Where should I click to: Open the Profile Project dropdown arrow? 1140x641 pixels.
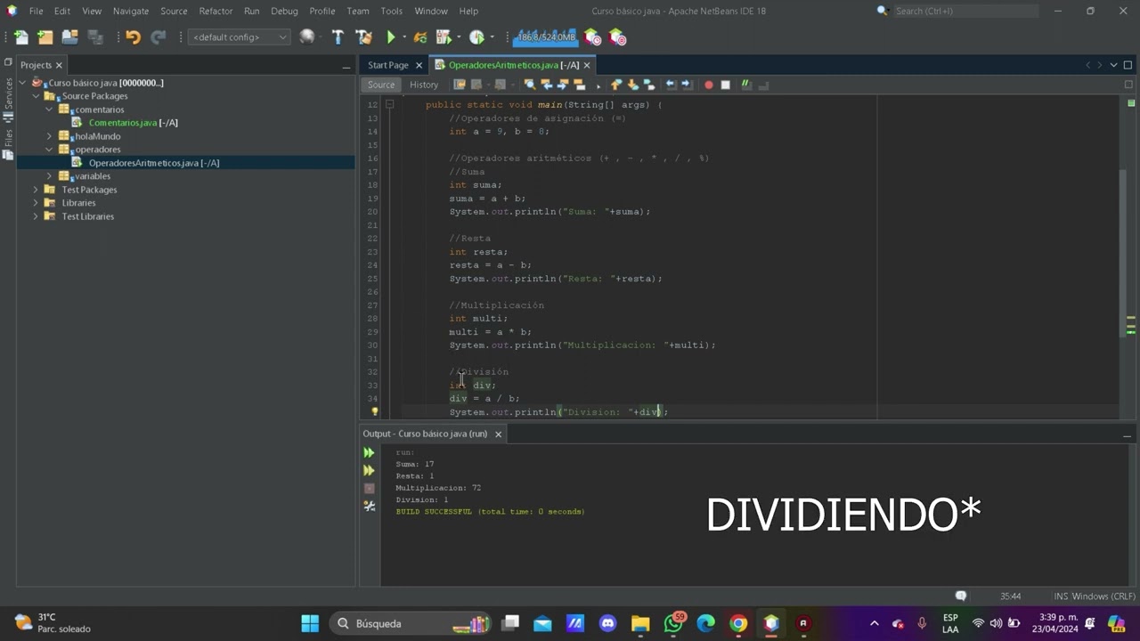tap(492, 37)
